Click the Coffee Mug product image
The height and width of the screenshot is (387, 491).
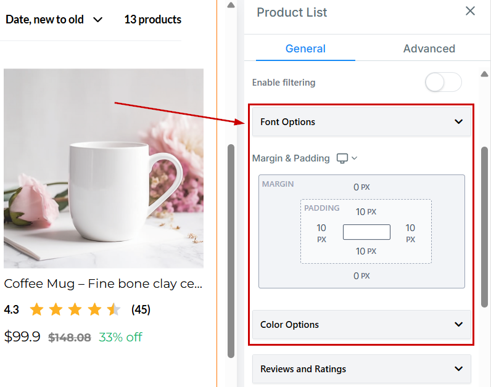point(104,168)
